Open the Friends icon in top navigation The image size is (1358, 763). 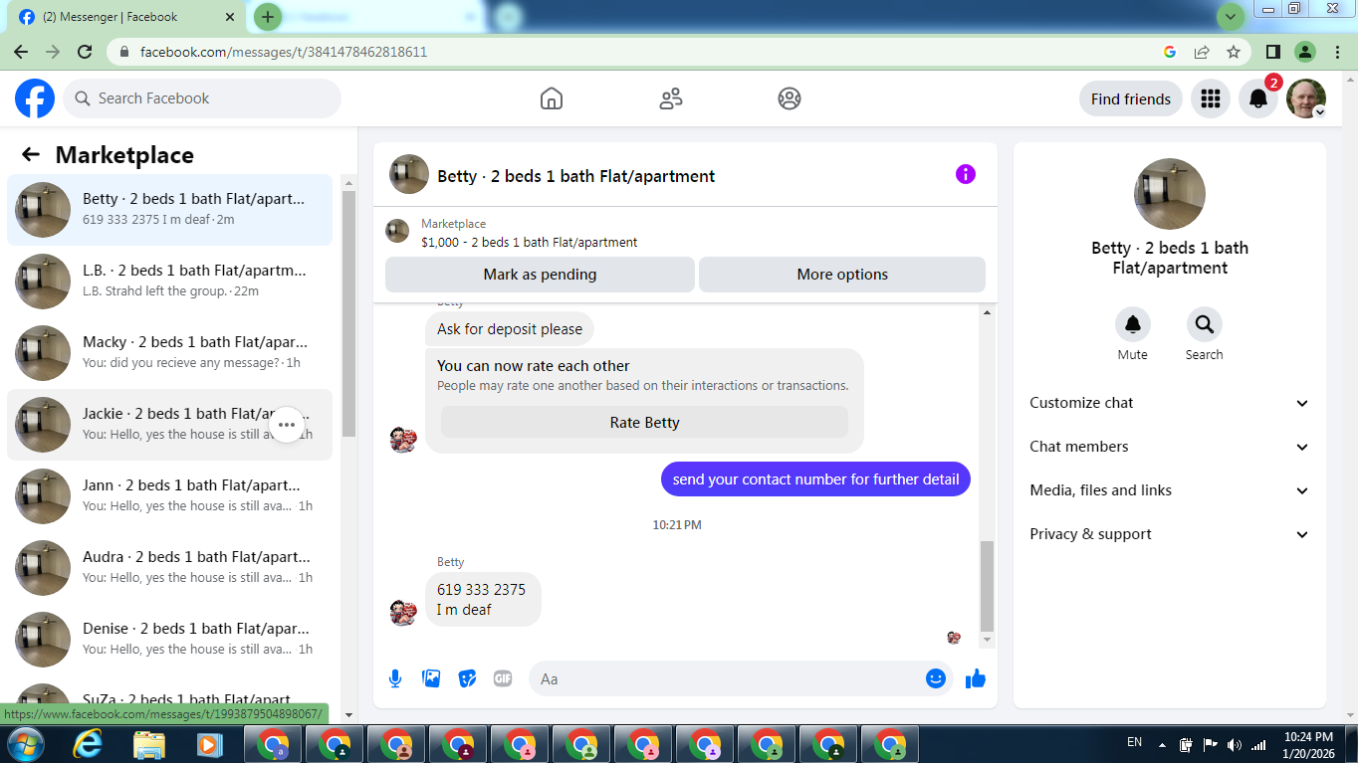pos(671,98)
